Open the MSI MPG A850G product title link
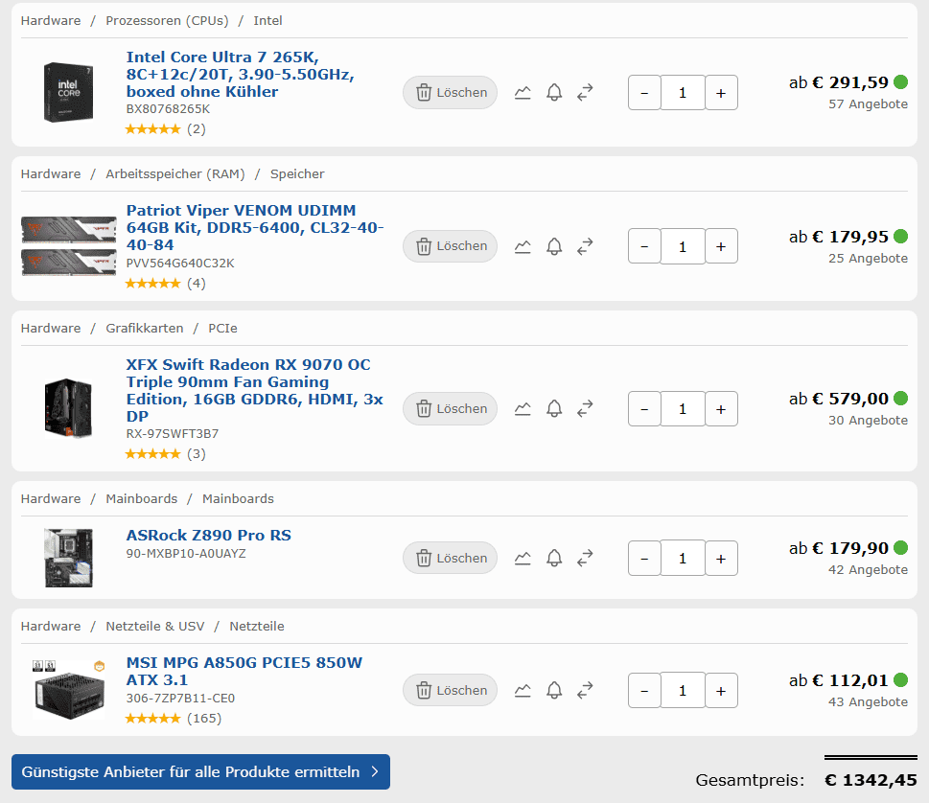This screenshot has height=803, width=929. 244,671
